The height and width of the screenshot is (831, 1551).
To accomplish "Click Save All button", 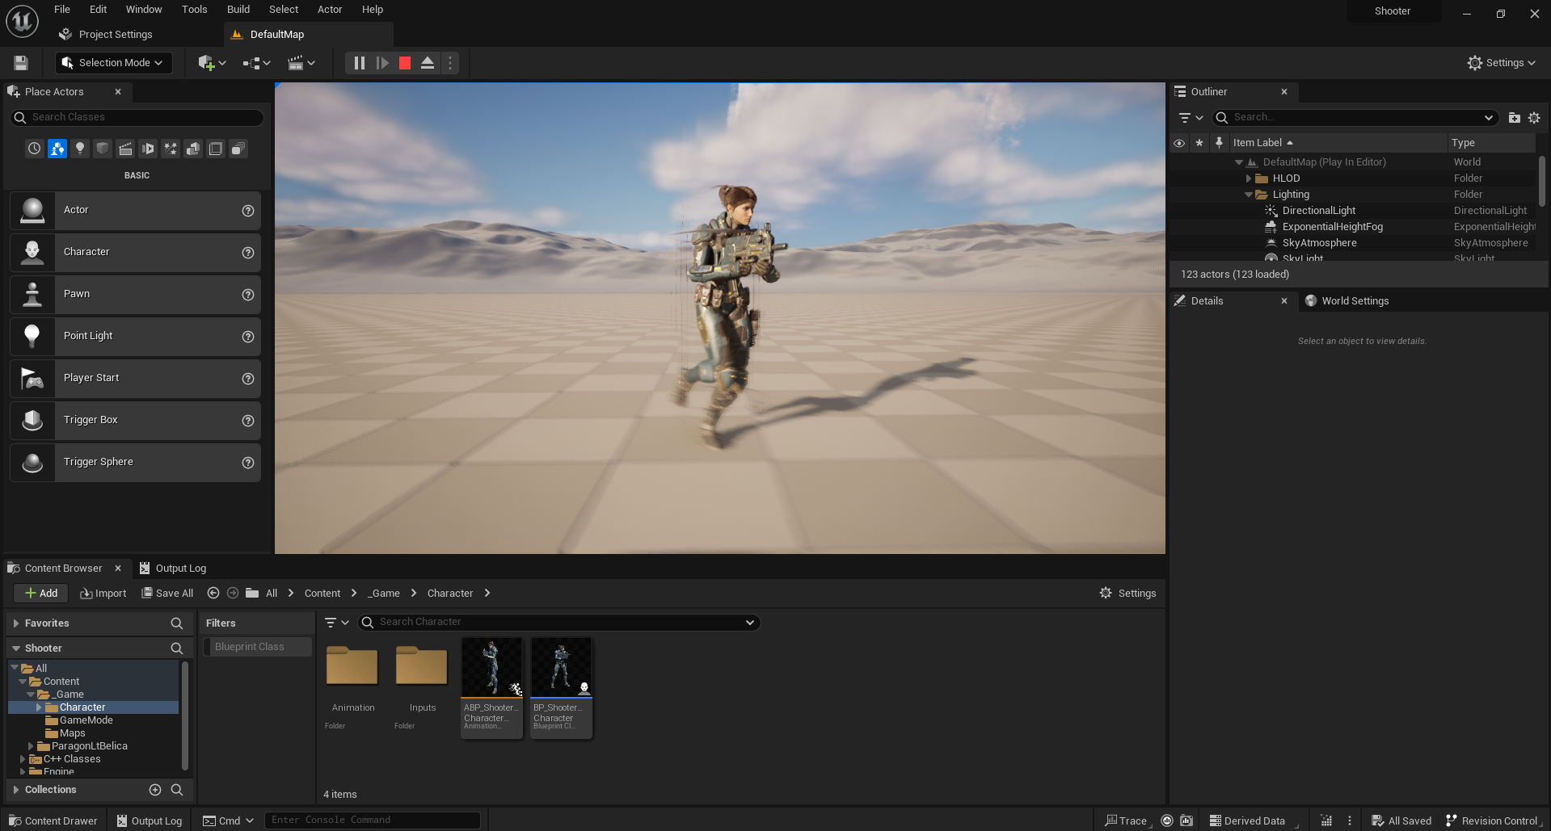I will 167,594.
